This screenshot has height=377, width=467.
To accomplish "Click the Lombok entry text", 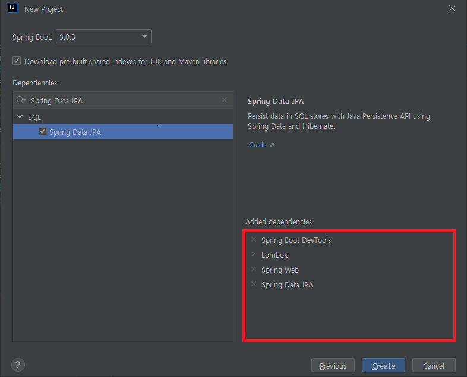I will [x=274, y=255].
